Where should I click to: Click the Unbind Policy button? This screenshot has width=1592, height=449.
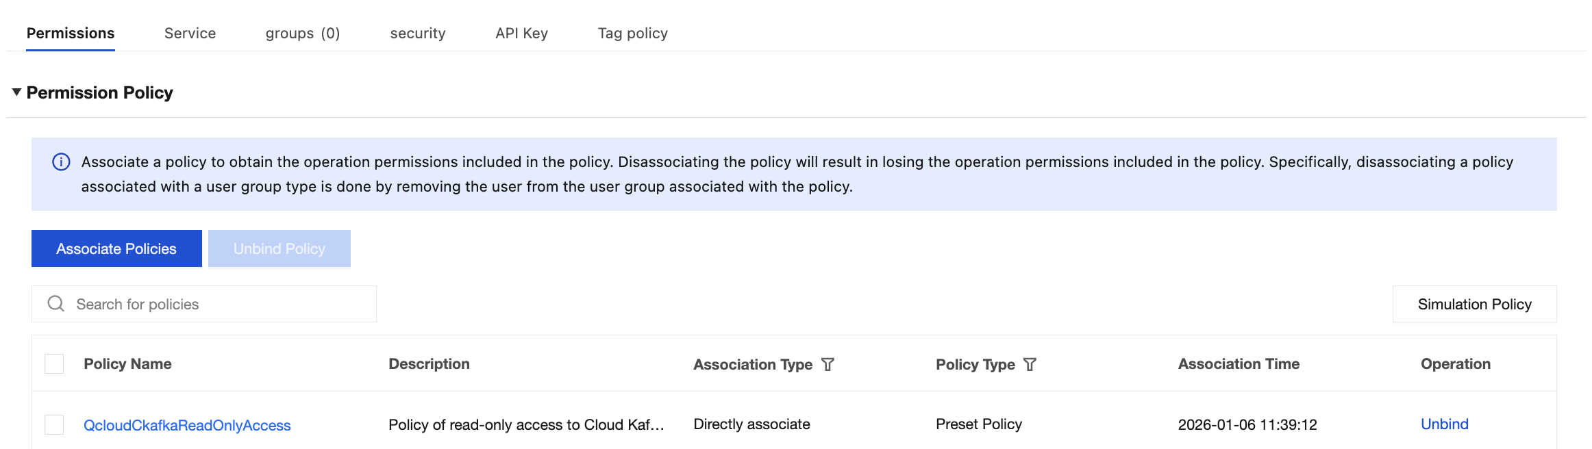coord(279,248)
